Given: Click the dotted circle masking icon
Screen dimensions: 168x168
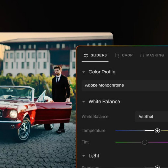Looking at the screenshot, I should 142,55.
